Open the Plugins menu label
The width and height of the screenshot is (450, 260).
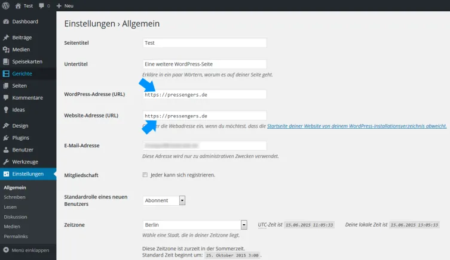(21, 138)
